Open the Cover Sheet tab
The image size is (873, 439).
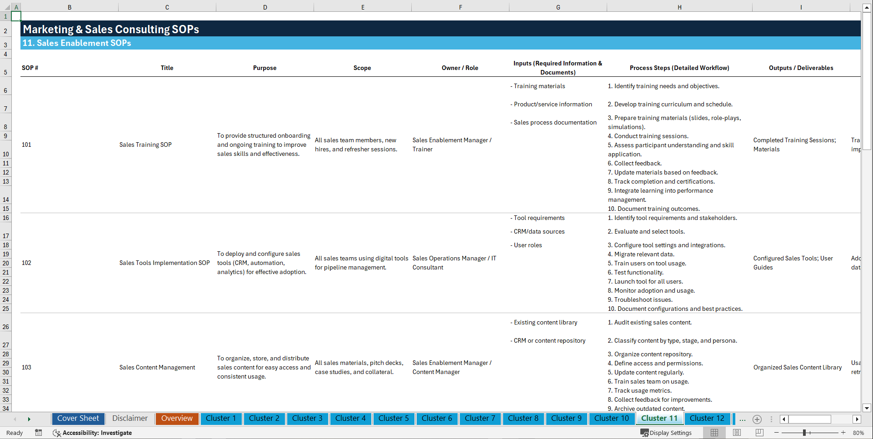click(x=78, y=419)
